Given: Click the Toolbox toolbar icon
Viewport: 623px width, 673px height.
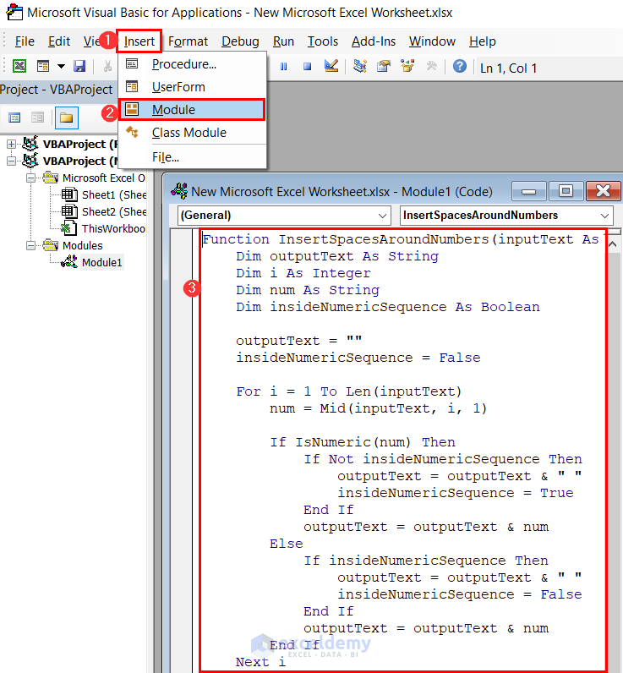Looking at the screenshot, I should click(431, 66).
